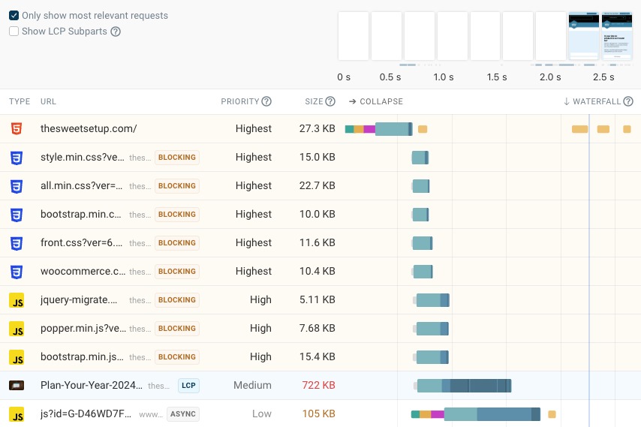The width and height of the screenshot is (641, 427).
Task: Click 722 KB size value
Action: [318, 385]
